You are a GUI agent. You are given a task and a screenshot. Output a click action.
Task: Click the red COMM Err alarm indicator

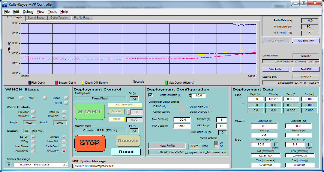pyautogui.click(x=64, y=151)
